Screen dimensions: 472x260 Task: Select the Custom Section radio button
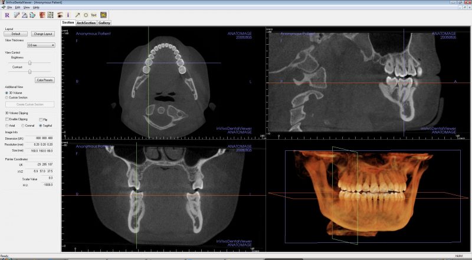6,97
